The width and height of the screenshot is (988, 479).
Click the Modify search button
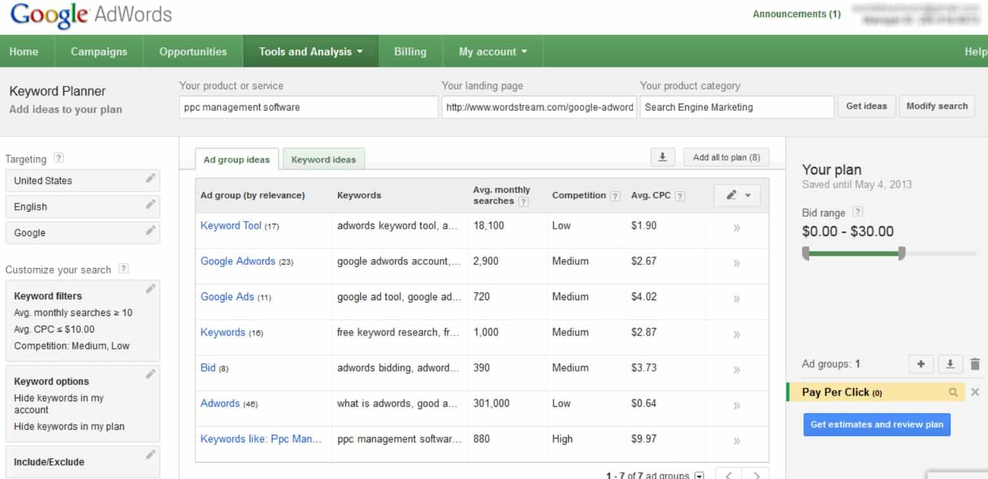pyautogui.click(x=937, y=106)
